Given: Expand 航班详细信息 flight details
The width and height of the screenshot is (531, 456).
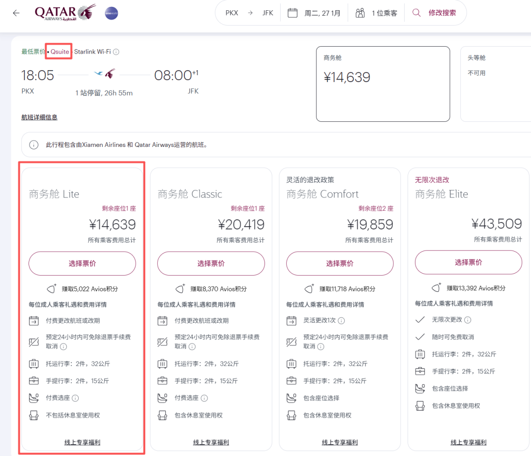Looking at the screenshot, I should click(39, 117).
